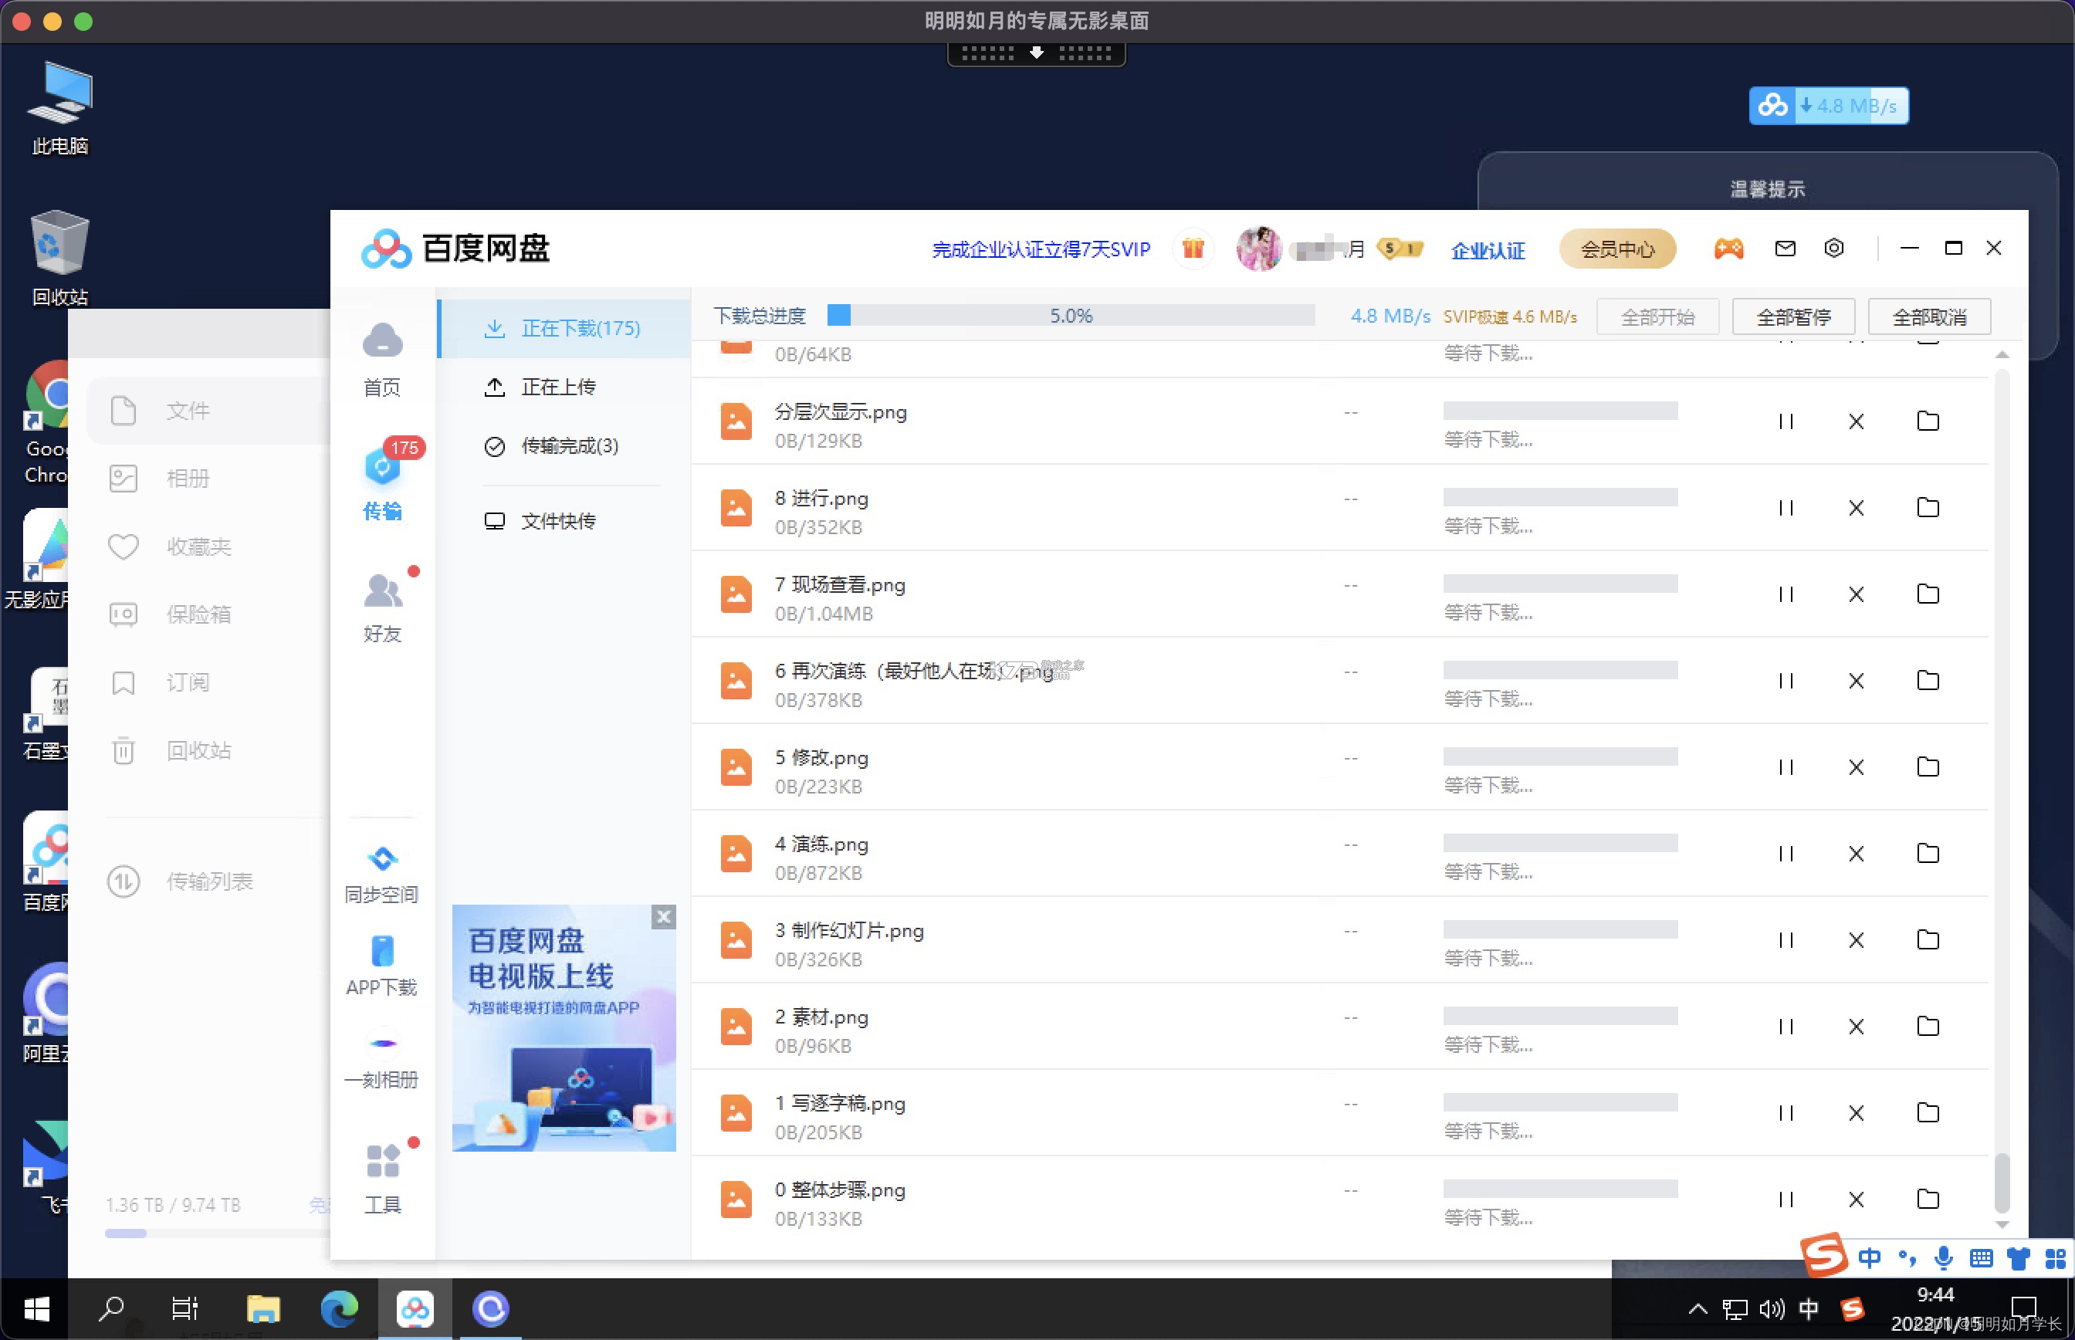Open APP下载 in sidebar
Image resolution: width=2075 pixels, height=1340 pixels.
pos(382,966)
